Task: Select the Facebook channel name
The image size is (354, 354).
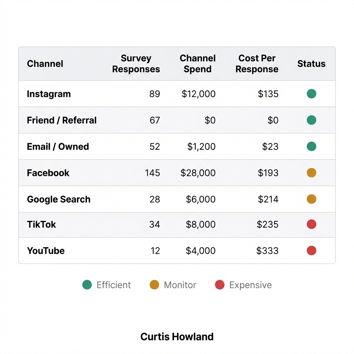Action: coord(48,173)
